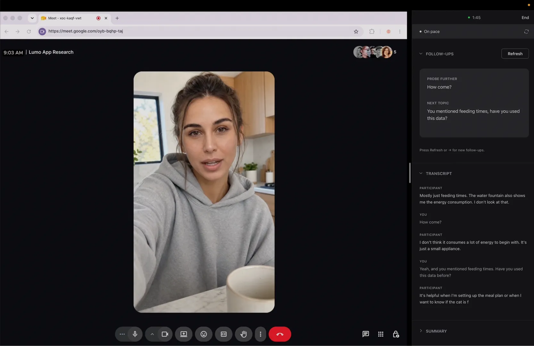Open the in-call chat panel

tap(365, 334)
